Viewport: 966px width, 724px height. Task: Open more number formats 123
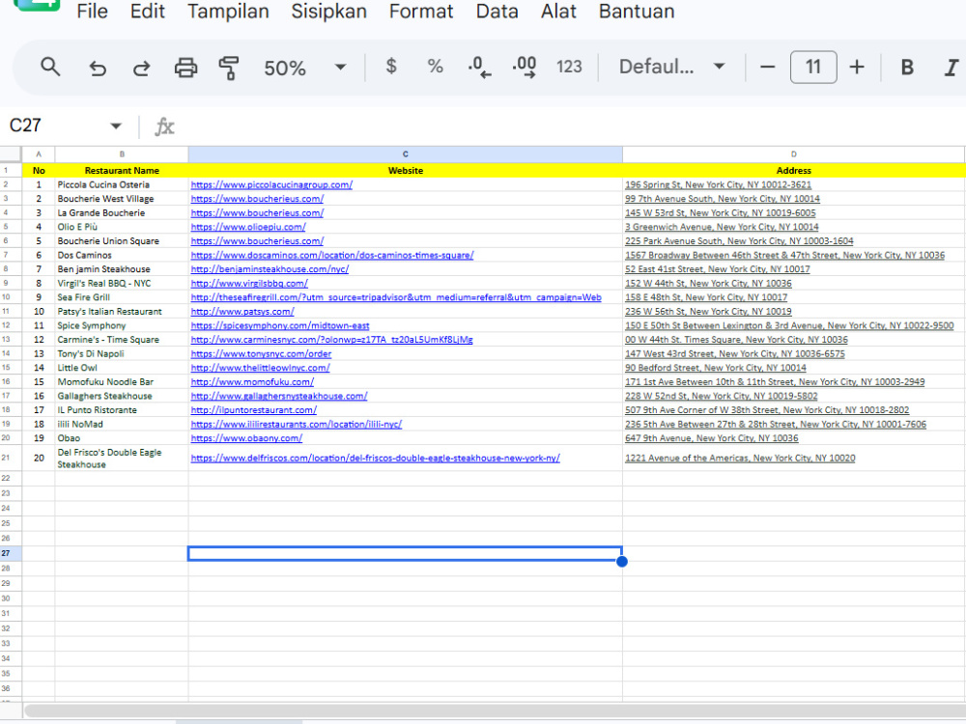click(569, 67)
